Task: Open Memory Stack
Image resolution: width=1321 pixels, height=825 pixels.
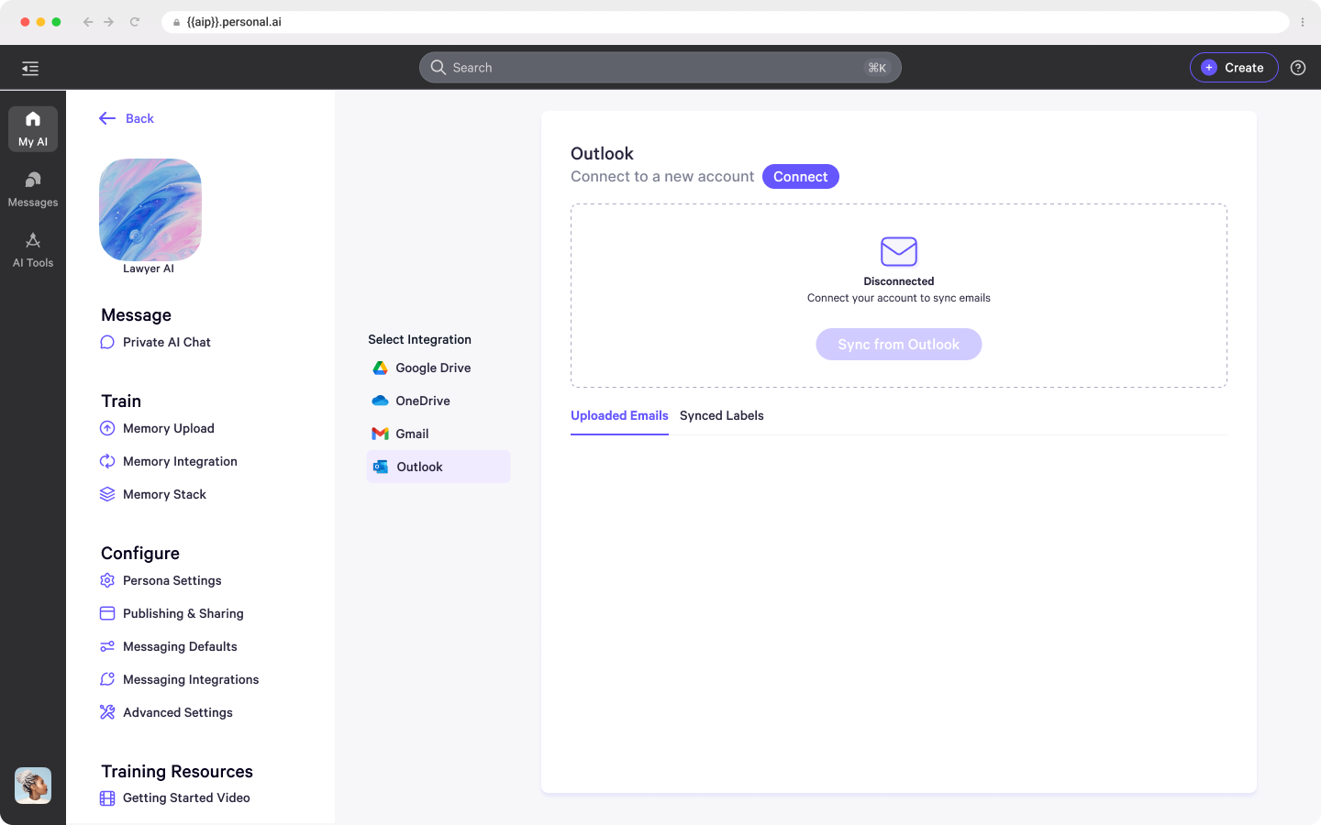Action: 153,494
